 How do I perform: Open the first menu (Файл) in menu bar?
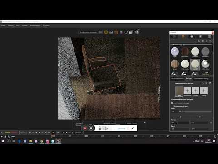[x=3, y=26]
